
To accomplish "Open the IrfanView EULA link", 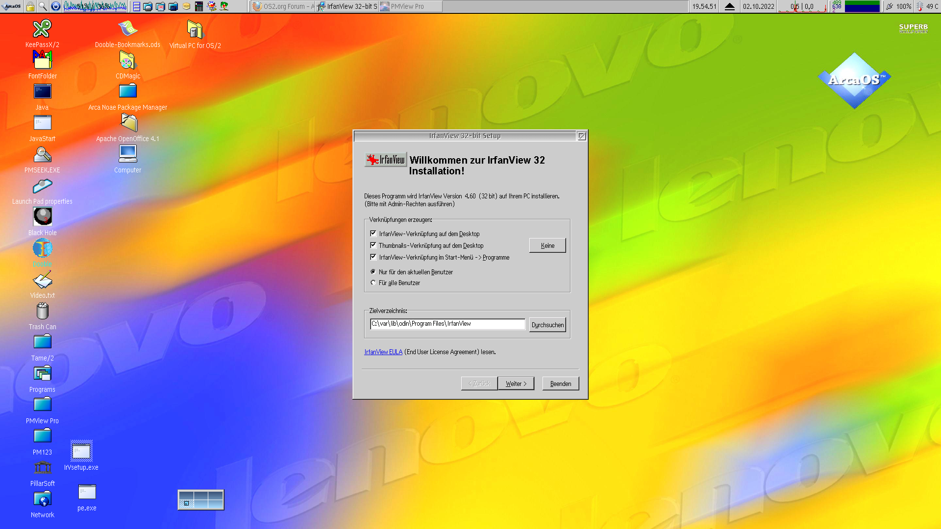I will 383,352.
